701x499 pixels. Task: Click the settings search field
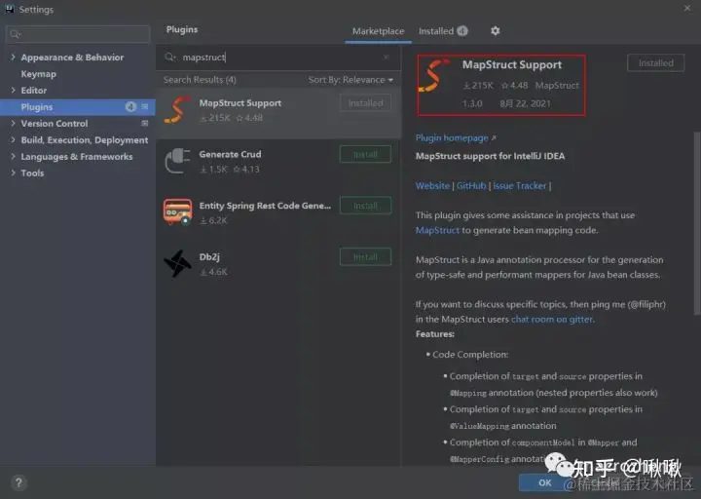click(78, 34)
